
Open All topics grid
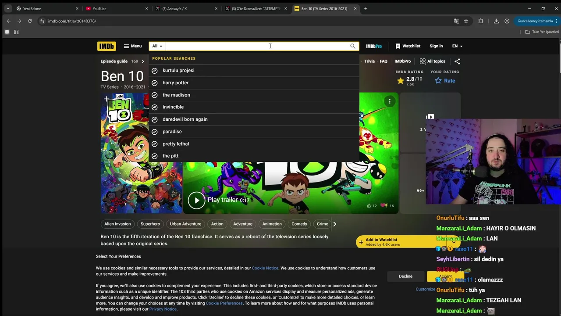433,61
